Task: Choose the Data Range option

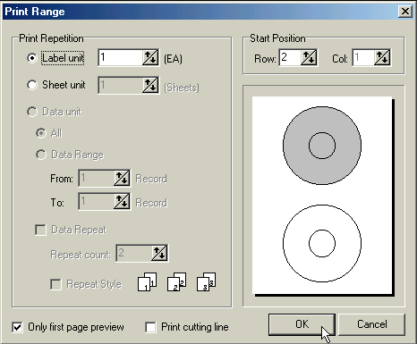Action: [41, 155]
